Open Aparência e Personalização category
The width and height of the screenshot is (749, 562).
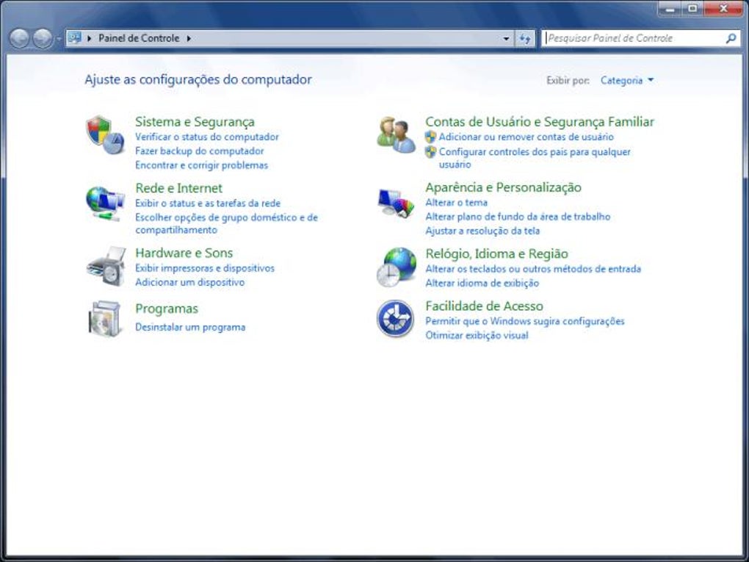point(504,187)
